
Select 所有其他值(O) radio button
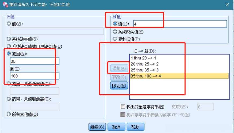coord(9,114)
